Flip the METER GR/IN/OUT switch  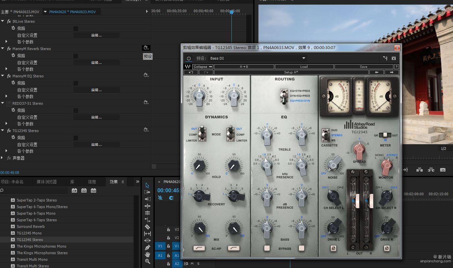[x=385, y=135]
